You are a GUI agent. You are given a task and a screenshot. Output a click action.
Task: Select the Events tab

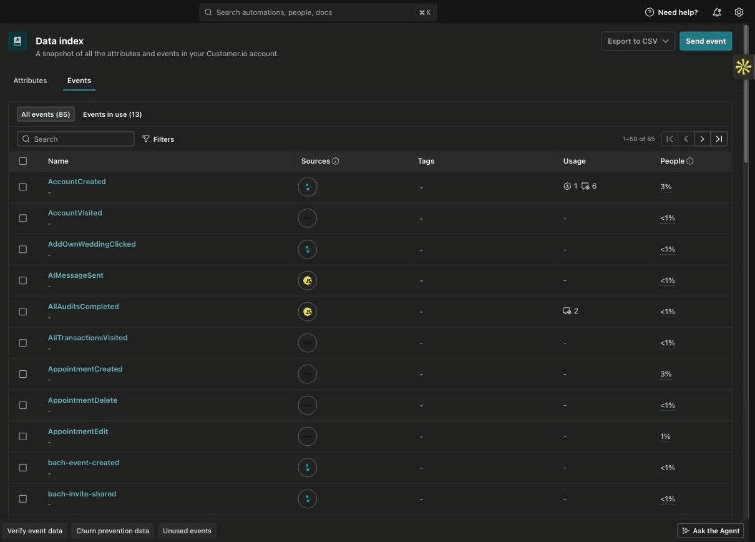coord(79,81)
